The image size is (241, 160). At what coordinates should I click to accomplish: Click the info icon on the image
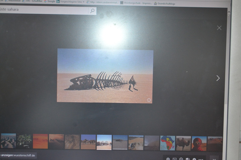click(x=149, y=100)
